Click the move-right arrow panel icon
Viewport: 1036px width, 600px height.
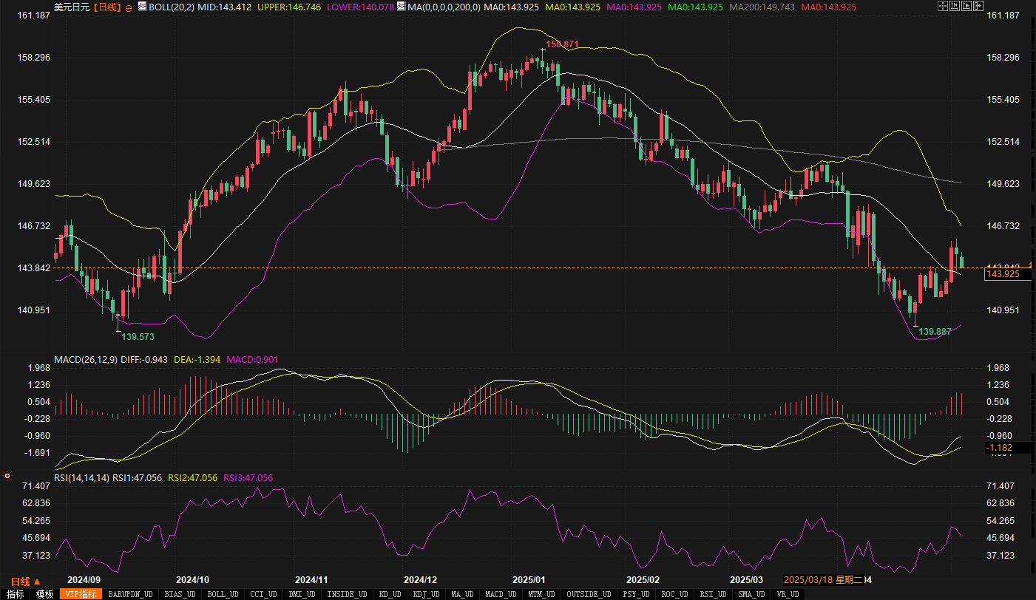[x=978, y=6]
